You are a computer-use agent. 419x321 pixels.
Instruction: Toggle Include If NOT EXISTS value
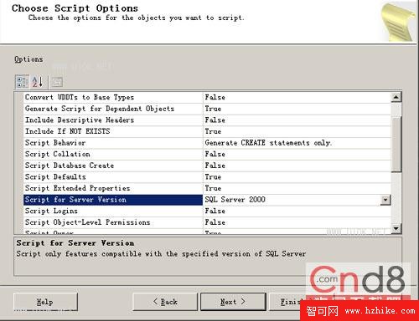[x=297, y=131]
